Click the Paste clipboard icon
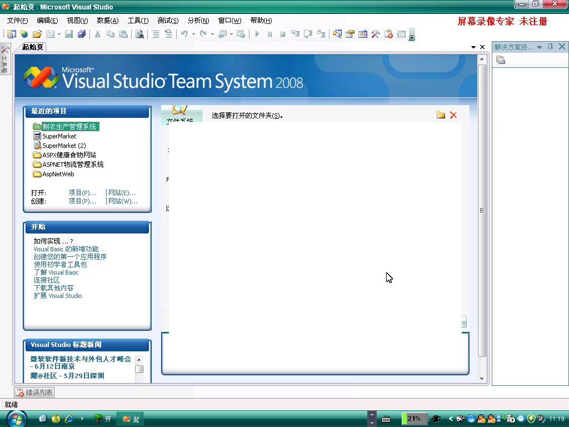The height and width of the screenshot is (427, 569). point(123,34)
